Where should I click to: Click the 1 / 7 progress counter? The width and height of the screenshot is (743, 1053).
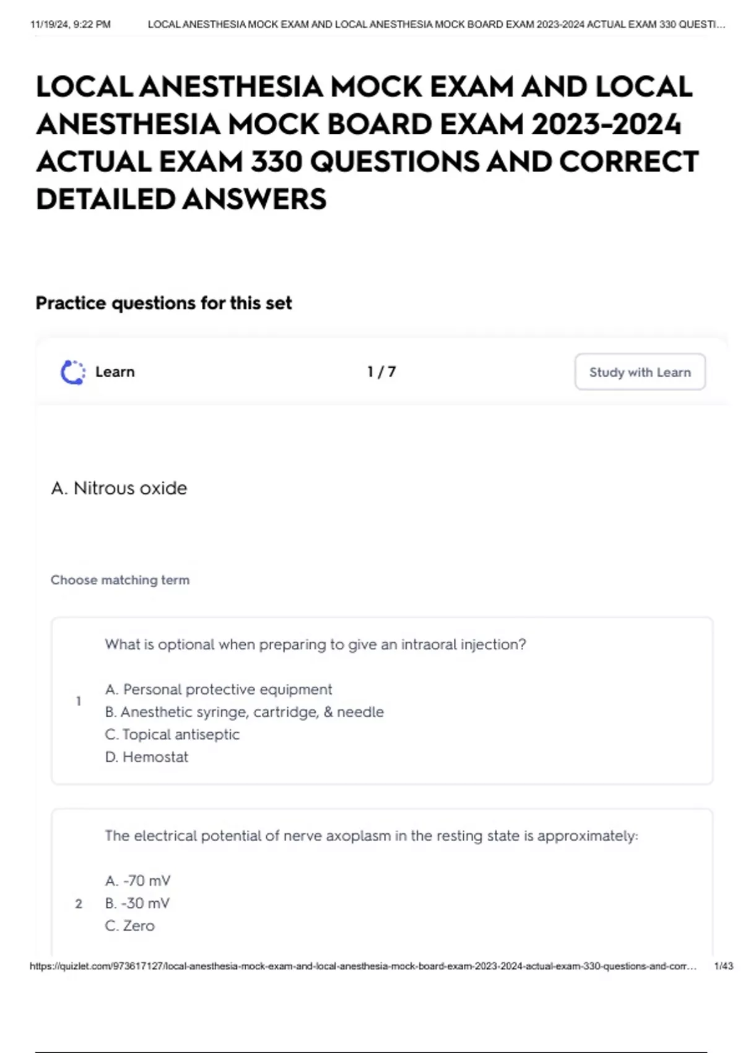point(381,372)
